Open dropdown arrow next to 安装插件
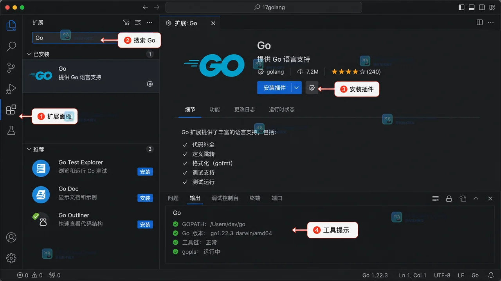501x281 pixels. pyautogui.click(x=297, y=88)
